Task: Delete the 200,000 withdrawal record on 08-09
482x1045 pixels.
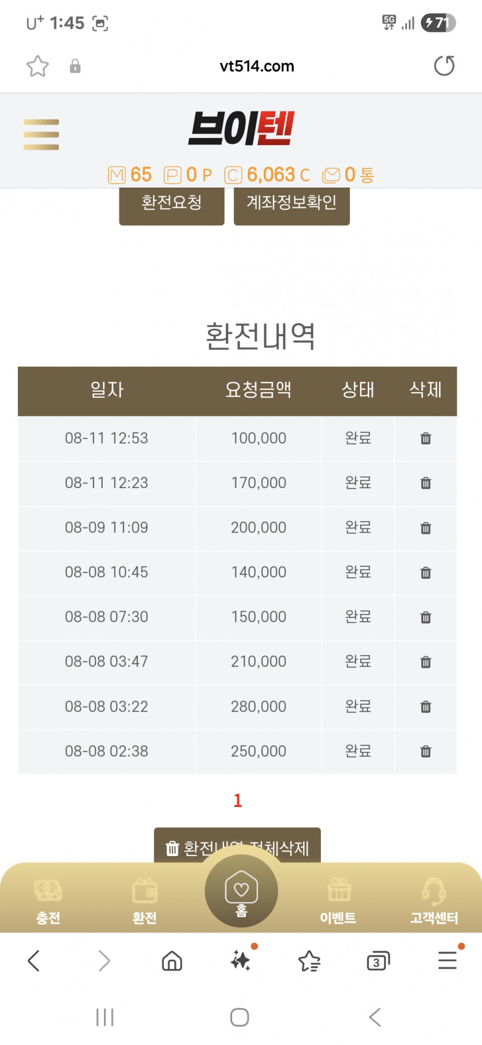Action: point(425,528)
